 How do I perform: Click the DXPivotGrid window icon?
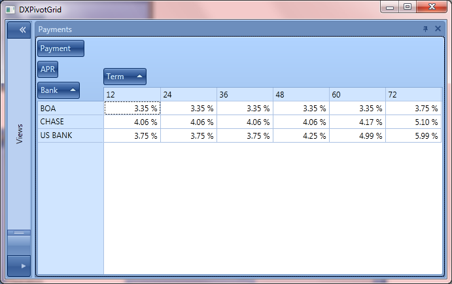point(10,10)
